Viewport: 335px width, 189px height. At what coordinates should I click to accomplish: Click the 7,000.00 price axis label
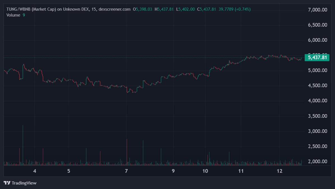[x=318, y=10]
